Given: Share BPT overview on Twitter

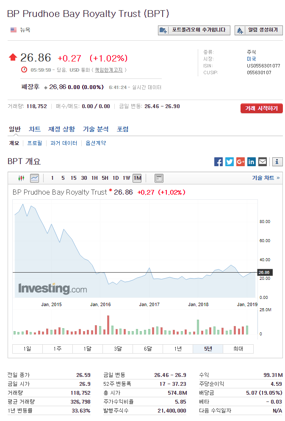Looking at the screenshot, I should pyautogui.click(x=230, y=162).
